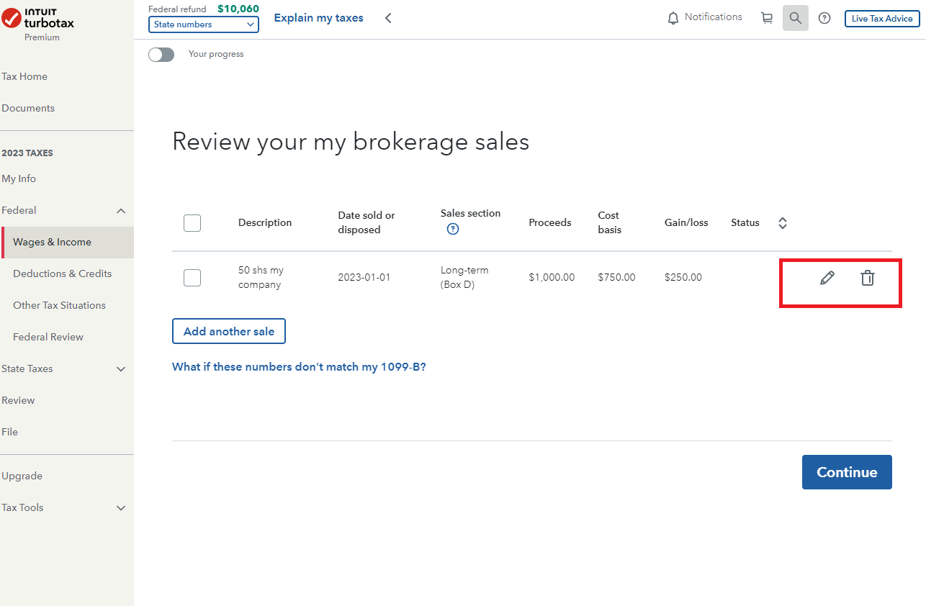The width and height of the screenshot is (926, 606).
Task: Open the shopping cart icon
Action: click(767, 18)
